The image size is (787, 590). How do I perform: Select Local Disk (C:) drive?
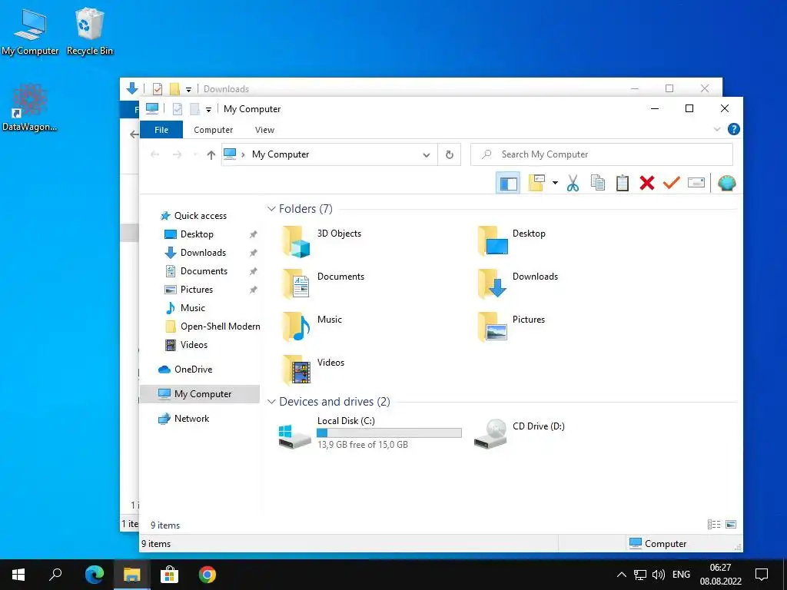point(370,433)
